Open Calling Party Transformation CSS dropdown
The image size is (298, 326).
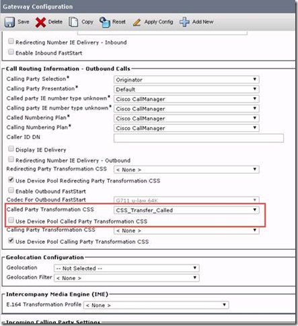click(x=186, y=230)
